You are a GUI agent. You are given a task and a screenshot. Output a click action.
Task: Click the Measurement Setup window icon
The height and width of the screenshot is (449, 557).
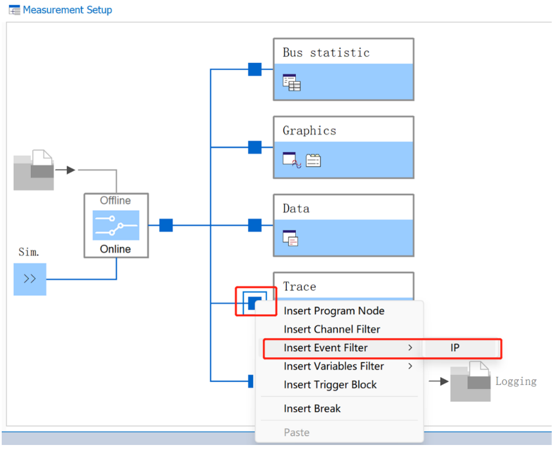pyautogui.click(x=14, y=10)
